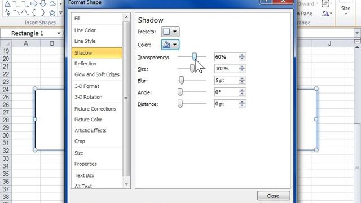This screenshot has width=361, height=203.
Task: Open the Picture Color category
Action: [97, 120]
